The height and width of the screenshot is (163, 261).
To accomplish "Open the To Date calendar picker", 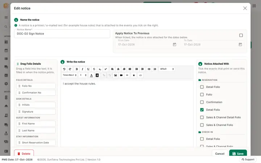I will point(240,45).
